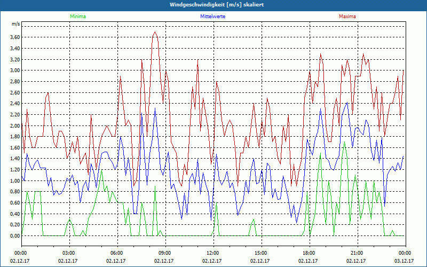Click the 3,00 y-axis value

point(15,70)
